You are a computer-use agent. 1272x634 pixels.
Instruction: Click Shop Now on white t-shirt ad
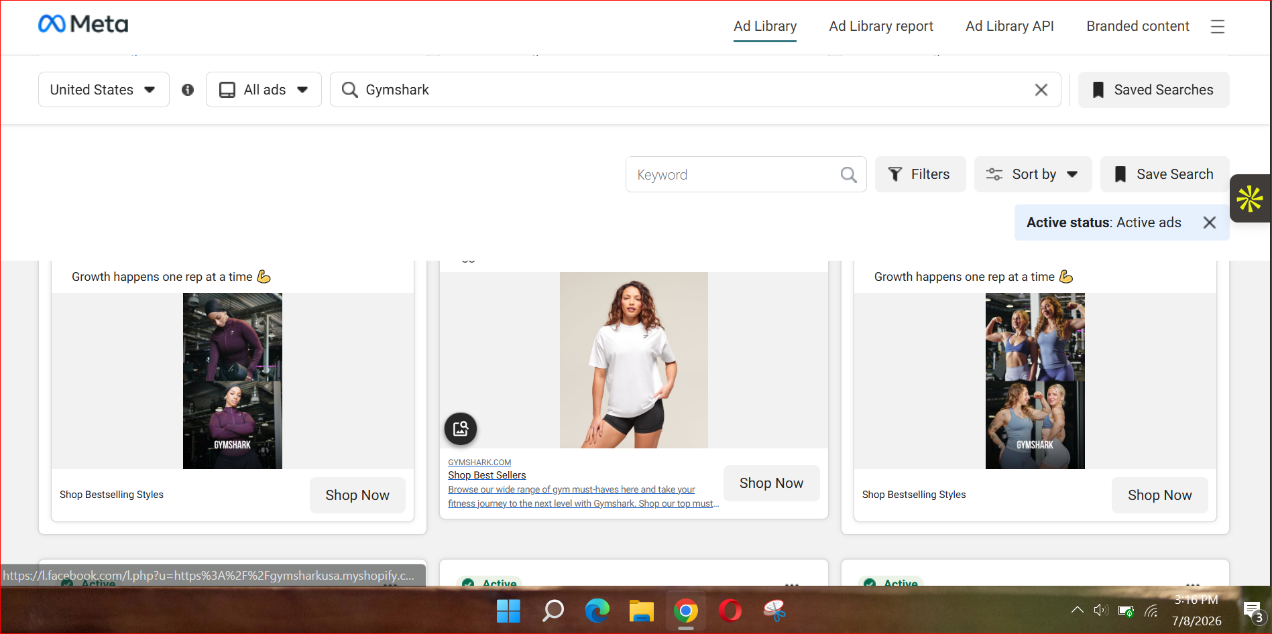pos(771,483)
